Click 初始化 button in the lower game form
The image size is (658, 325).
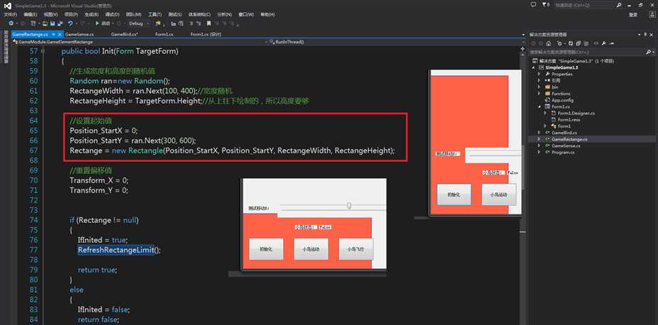(266, 249)
